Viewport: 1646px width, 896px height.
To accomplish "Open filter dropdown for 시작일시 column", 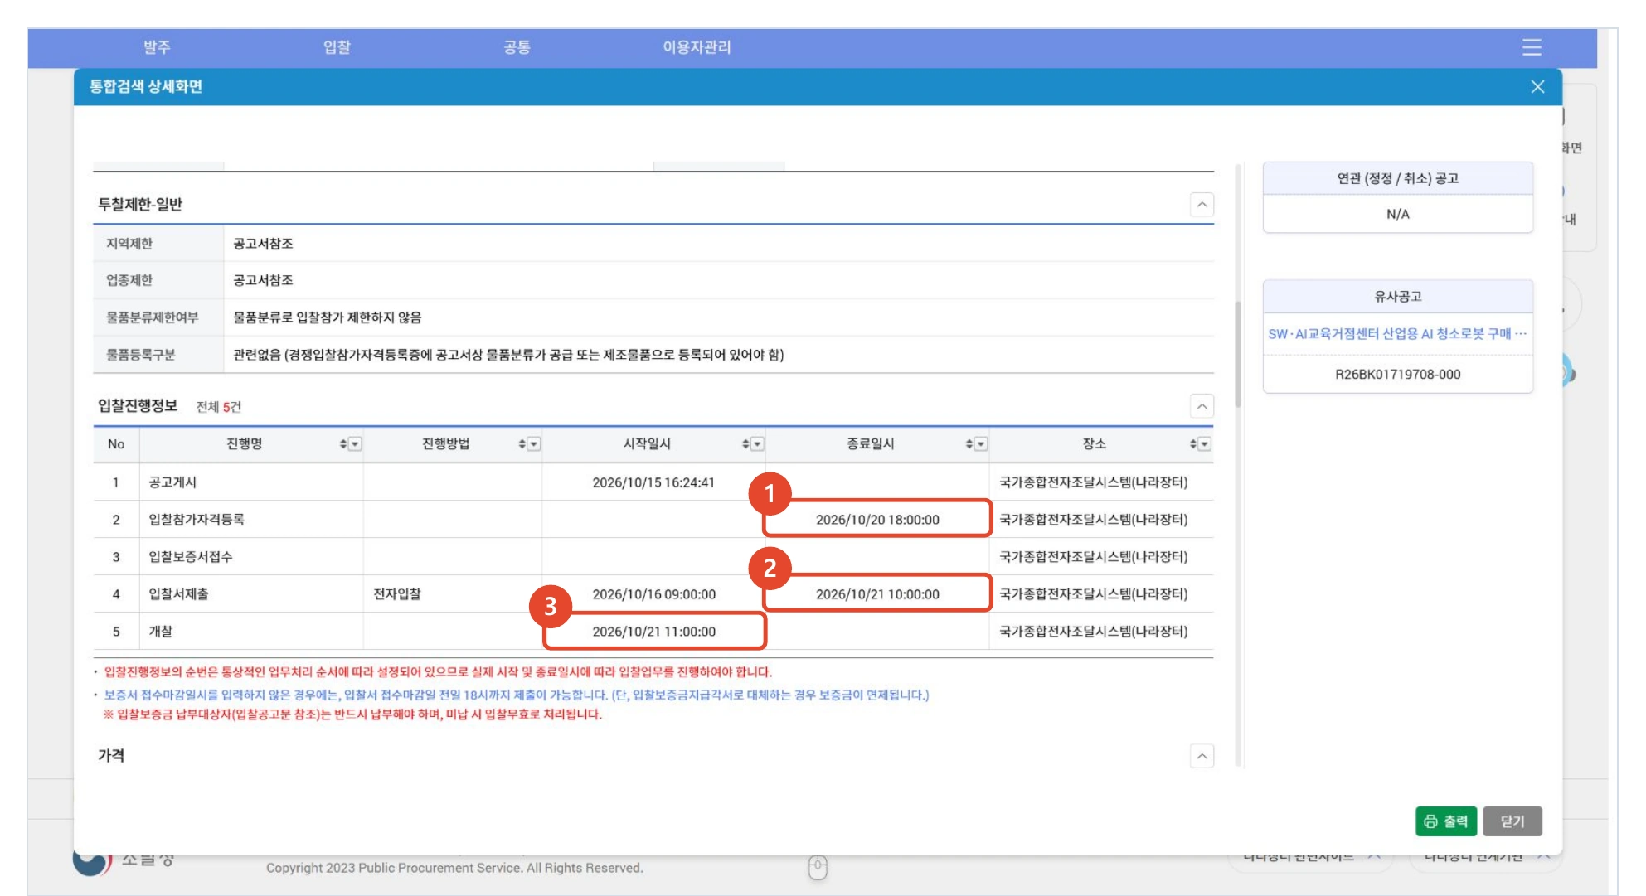I will pos(757,444).
